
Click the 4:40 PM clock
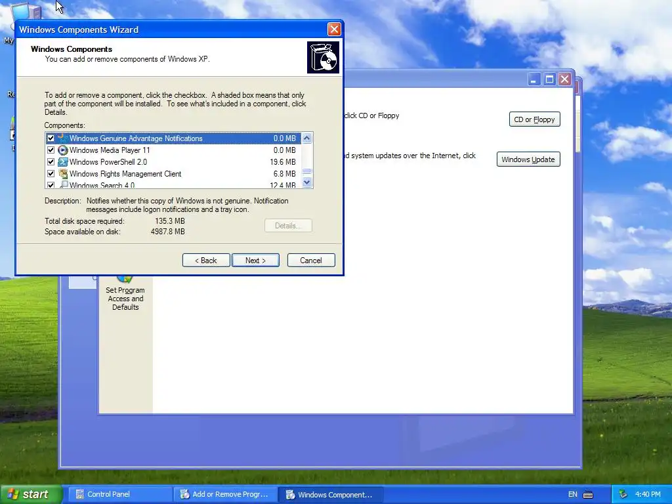(x=648, y=495)
